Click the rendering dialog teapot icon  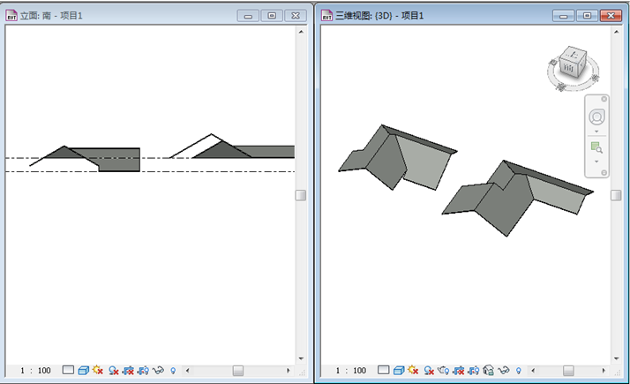443,371
